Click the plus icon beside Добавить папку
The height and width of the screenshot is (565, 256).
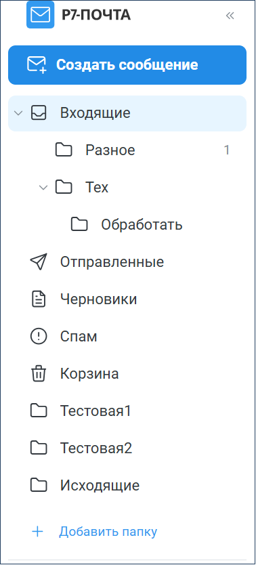point(37,532)
